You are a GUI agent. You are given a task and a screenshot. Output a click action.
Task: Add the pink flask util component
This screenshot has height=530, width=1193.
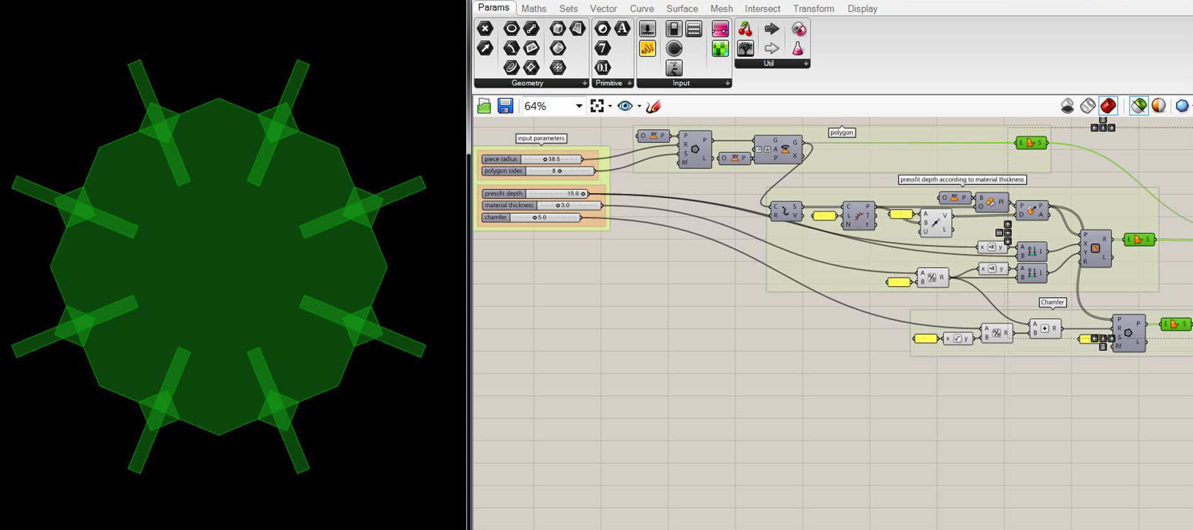pyautogui.click(x=798, y=48)
